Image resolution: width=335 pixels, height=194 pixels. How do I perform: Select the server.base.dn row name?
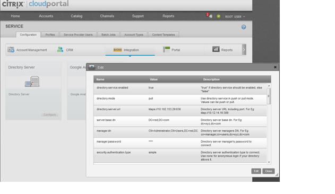[106, 120]
